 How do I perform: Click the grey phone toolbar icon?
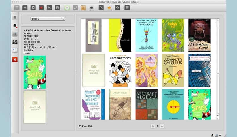click(x=75, y=8)
